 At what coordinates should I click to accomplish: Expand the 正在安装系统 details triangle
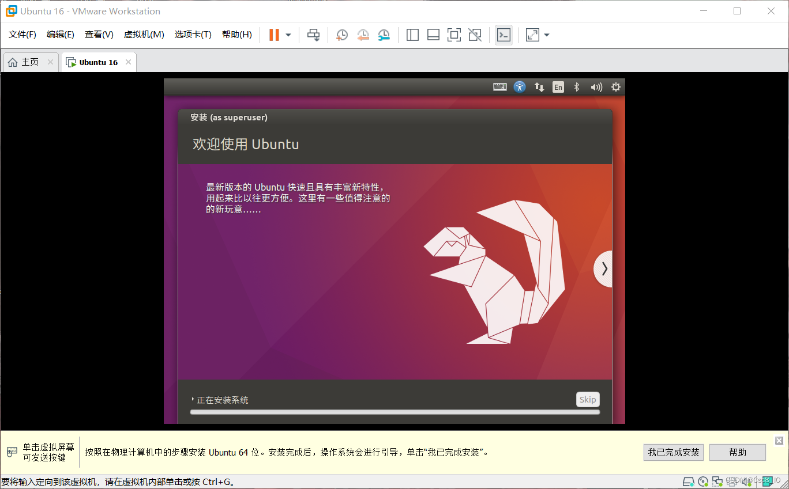(x=193, y=399)
